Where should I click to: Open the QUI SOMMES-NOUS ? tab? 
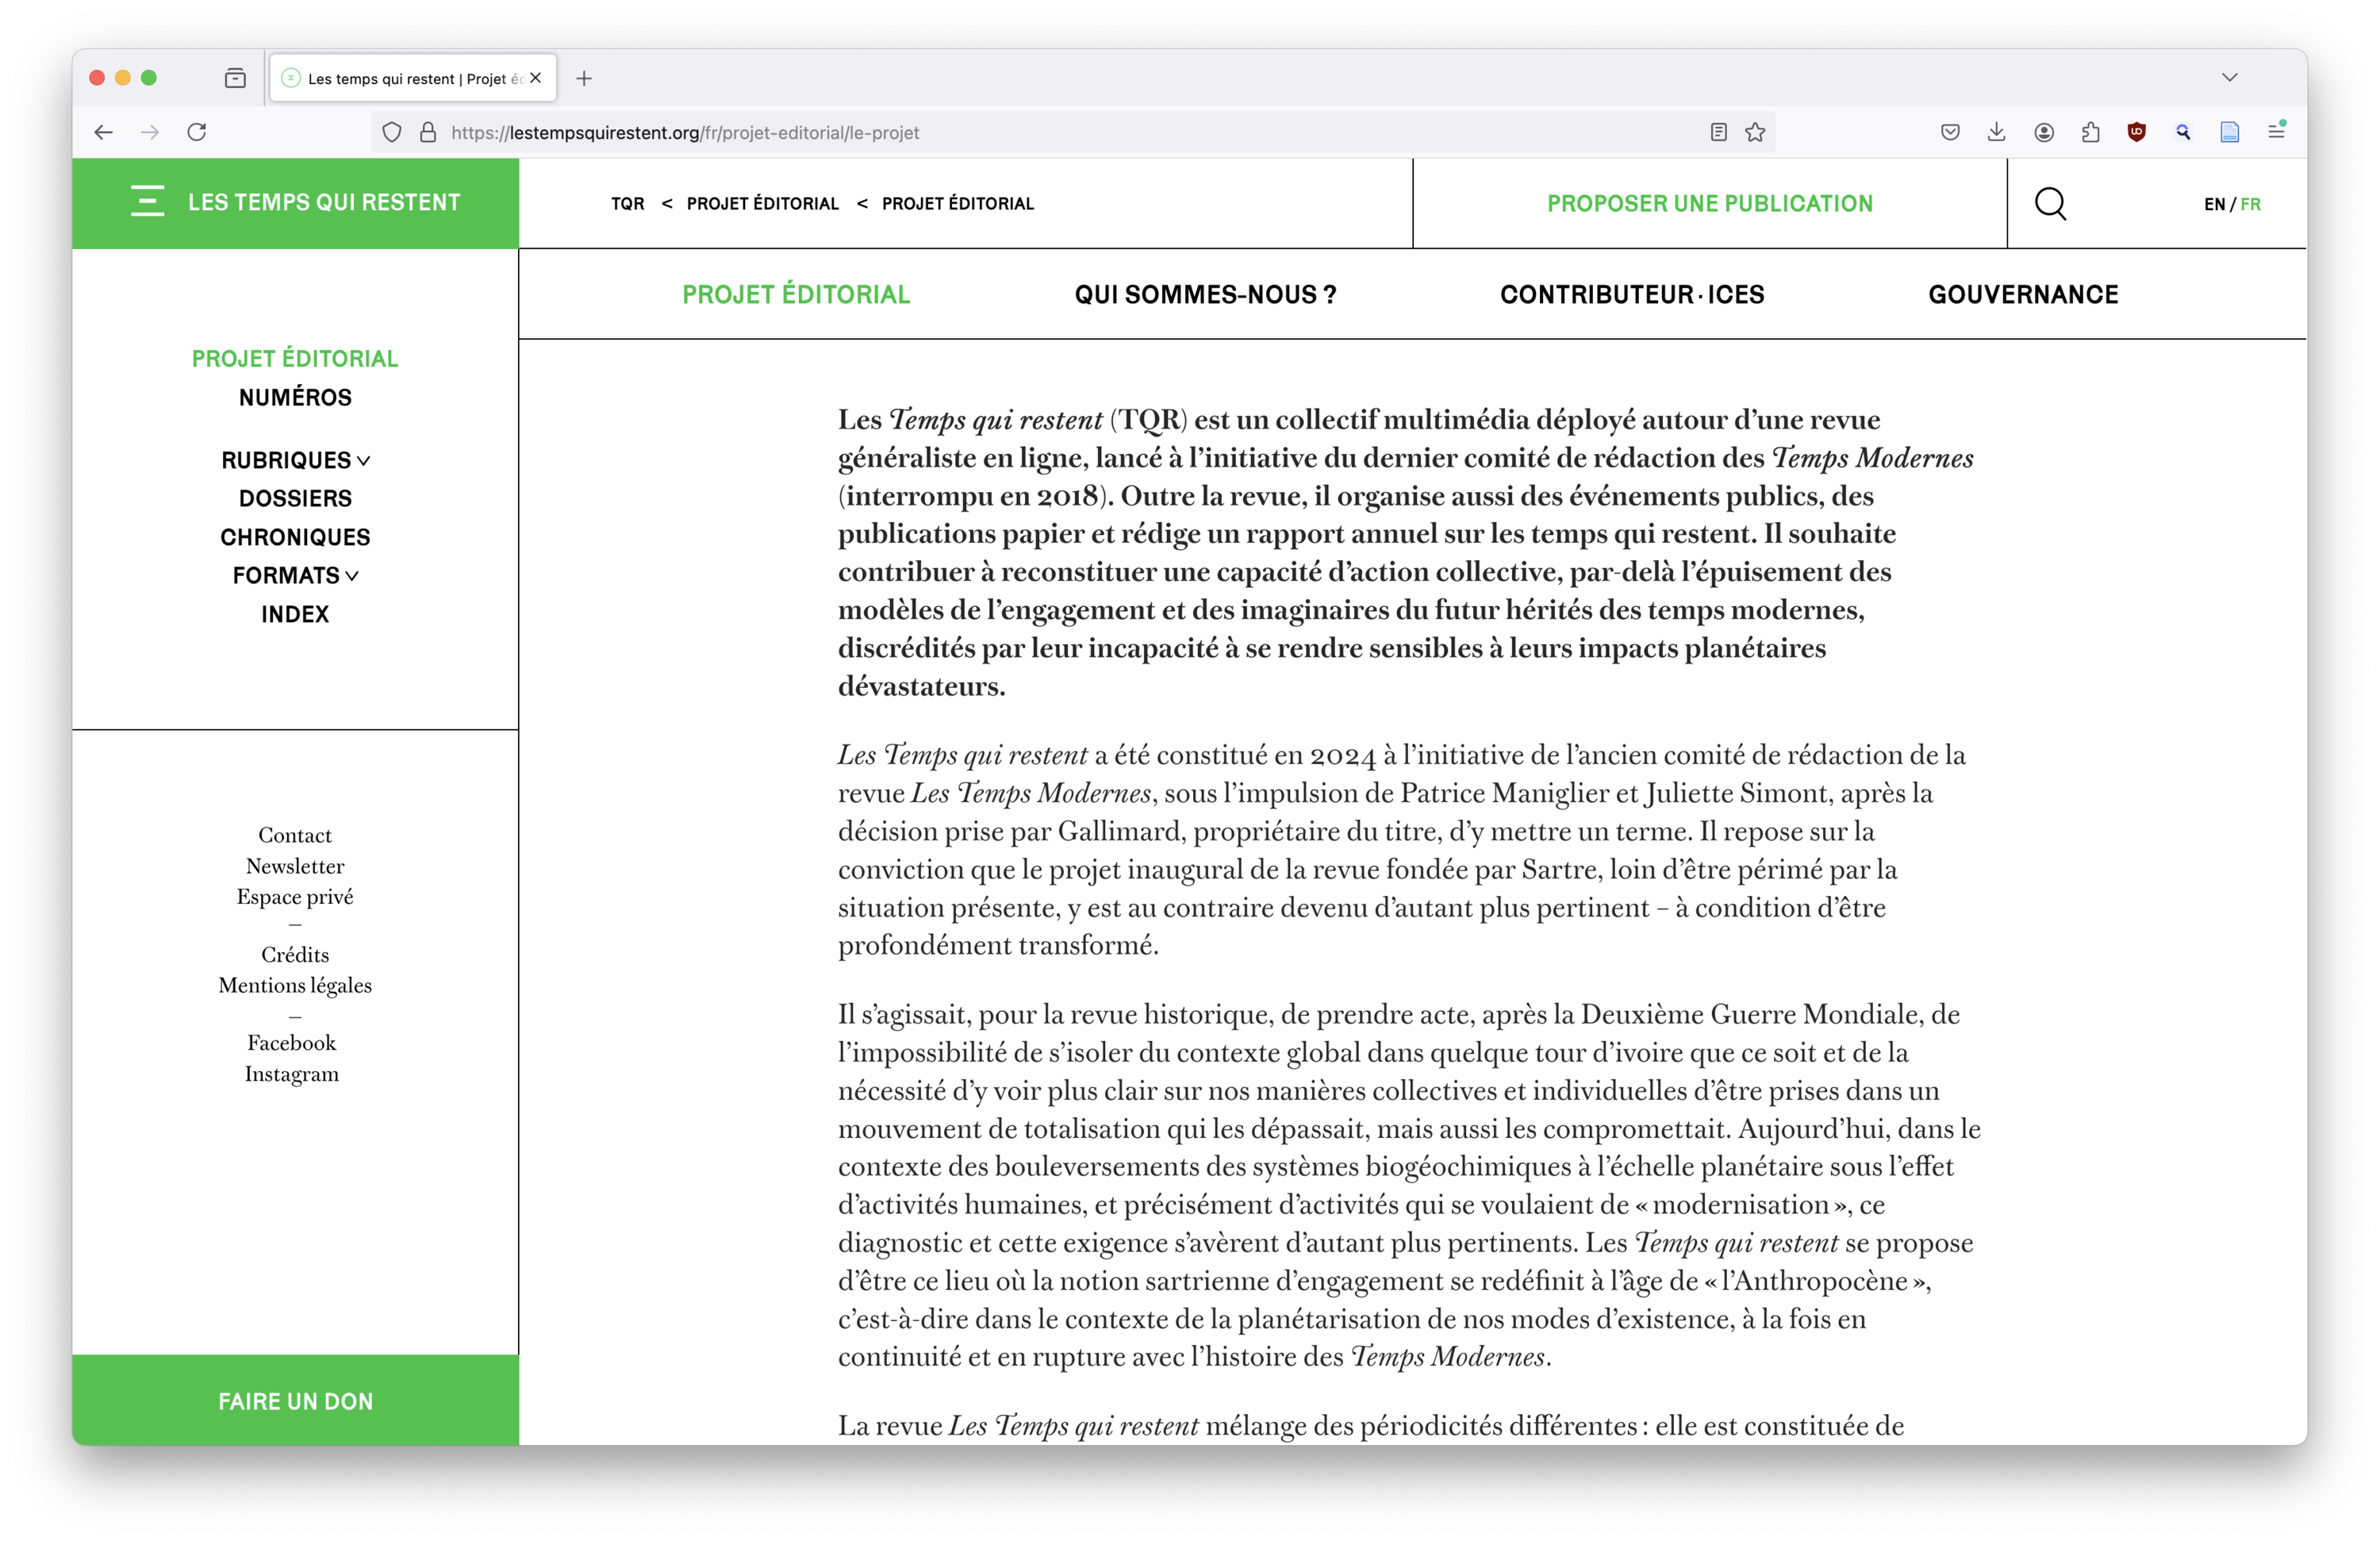click(1204, 294)
